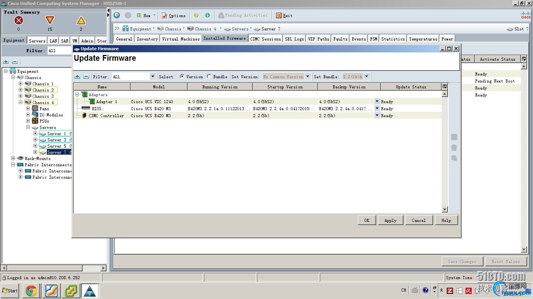Collapse the Adapters group in table
The height and width of the screenshot is (299, 533).
pyautogui.click(x=77, y=95)
